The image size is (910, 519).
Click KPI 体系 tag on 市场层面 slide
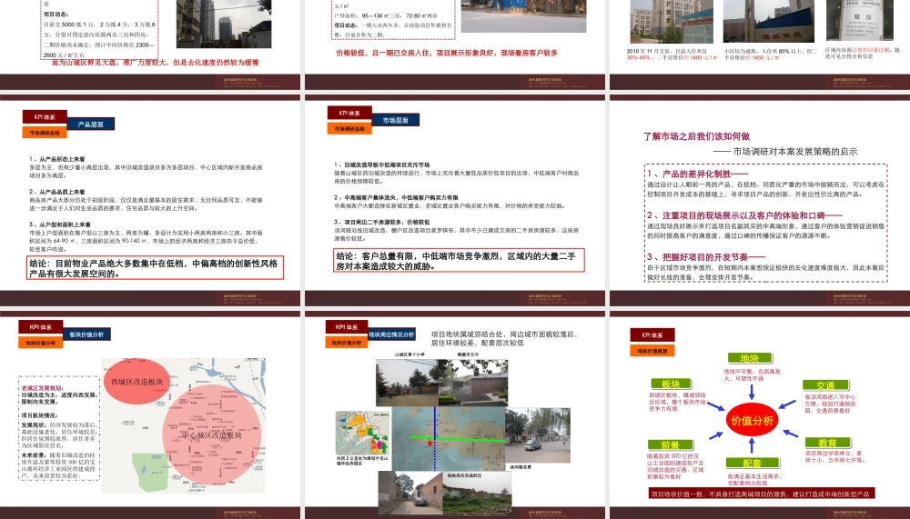pyautogui.click(x=349, y=113)
